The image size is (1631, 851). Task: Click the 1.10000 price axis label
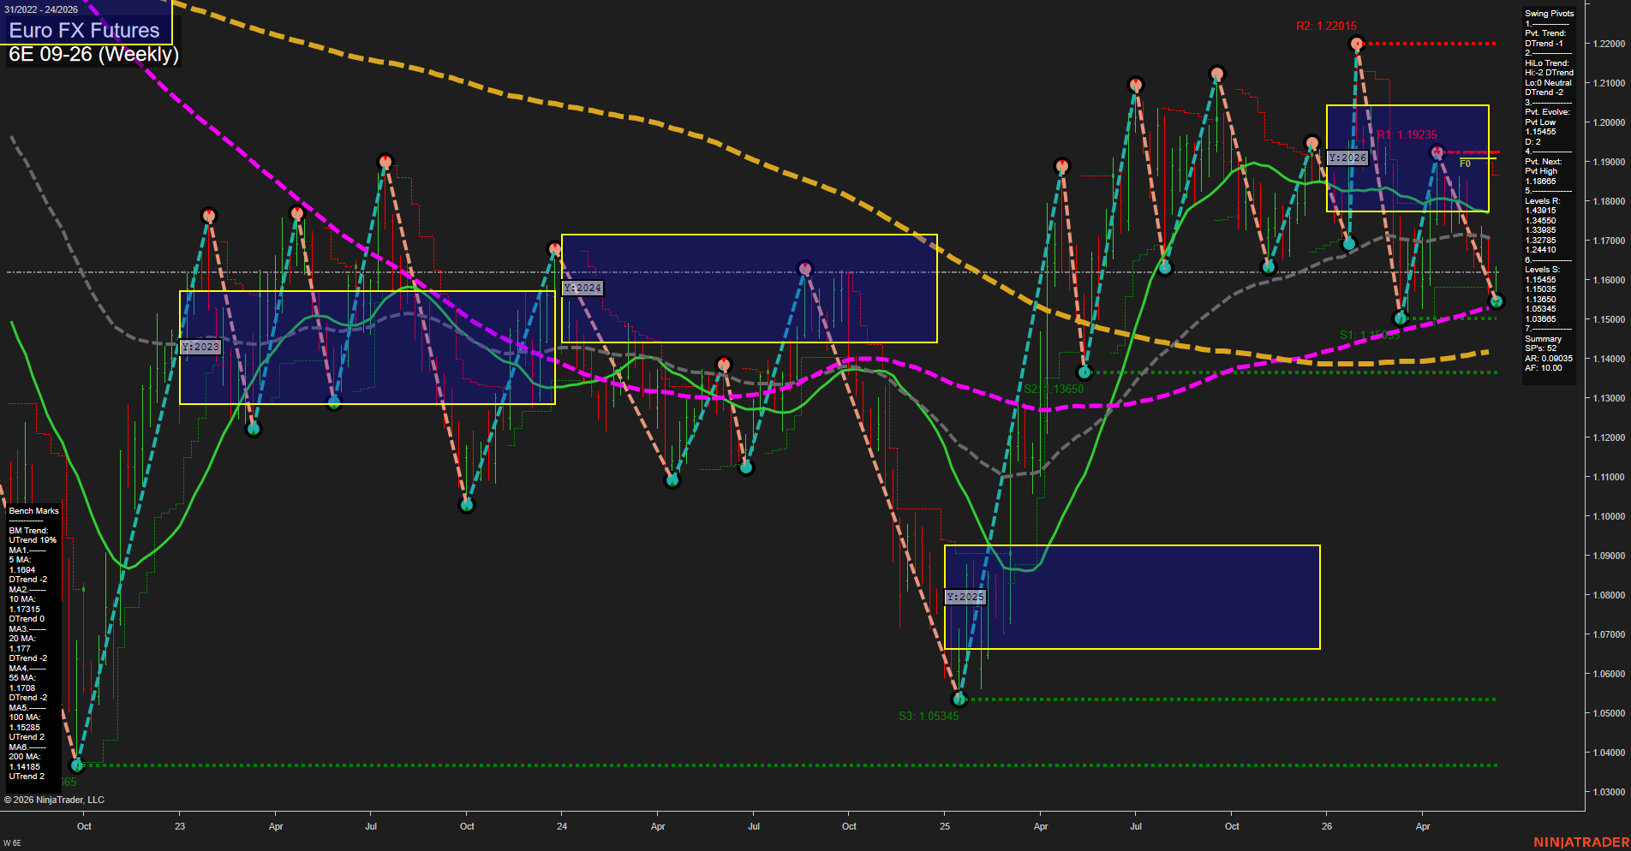point(1608,516)
